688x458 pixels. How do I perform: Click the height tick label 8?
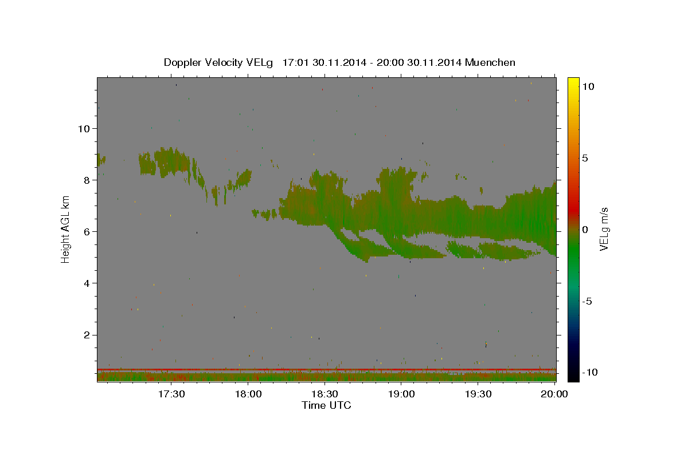[x=87, y=180]
